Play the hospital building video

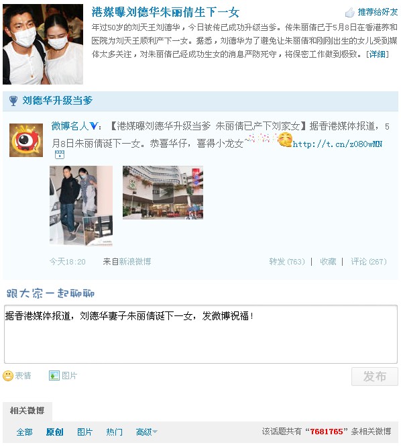click(163, 193)
